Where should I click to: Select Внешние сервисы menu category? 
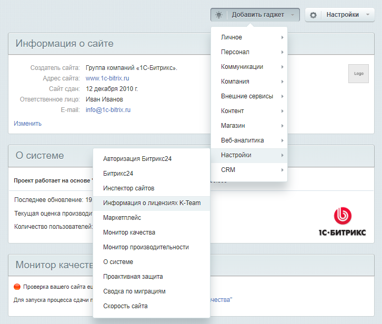249,96
